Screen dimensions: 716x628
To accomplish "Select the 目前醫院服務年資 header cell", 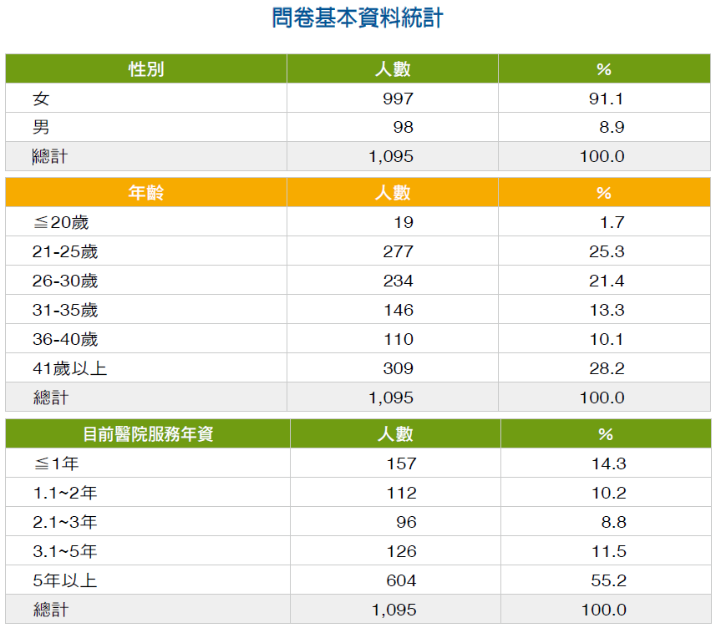I will (x=148, y=434).
